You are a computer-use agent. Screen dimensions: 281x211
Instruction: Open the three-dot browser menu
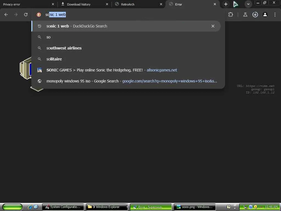click(x=275, y=15)
